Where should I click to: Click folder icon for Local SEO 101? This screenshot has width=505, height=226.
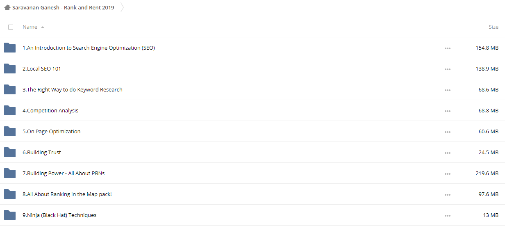click(x=10, y=68)
